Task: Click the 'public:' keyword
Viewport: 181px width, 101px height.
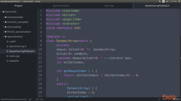Action: [x=63, y=84]
